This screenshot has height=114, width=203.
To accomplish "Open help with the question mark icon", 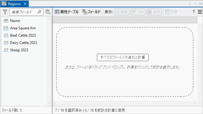I will tap(194, 12).
